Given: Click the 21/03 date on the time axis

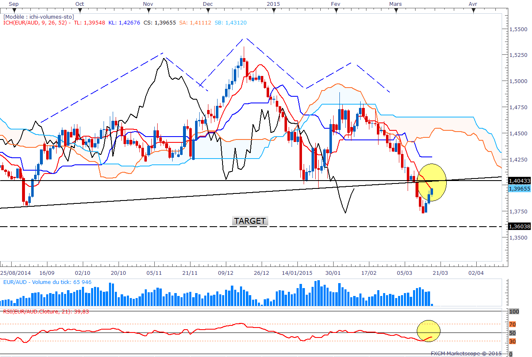Looking at the screenshot, I should pyautogui.click(x=440, y=273).
